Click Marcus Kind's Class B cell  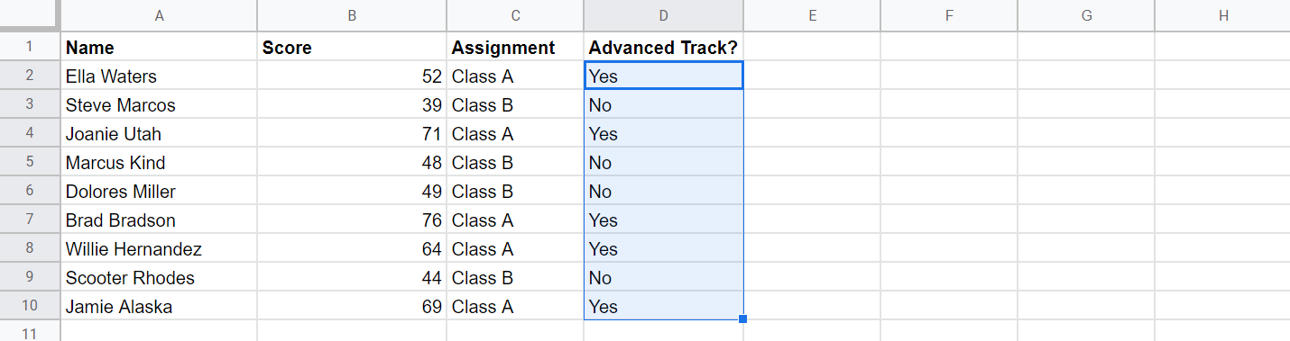click(515, 163)
